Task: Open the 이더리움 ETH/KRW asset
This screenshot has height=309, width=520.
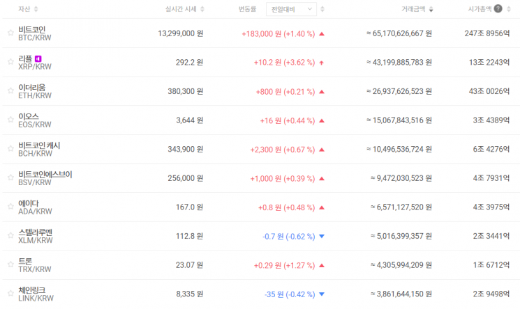Action: click(x=35, y=91)
